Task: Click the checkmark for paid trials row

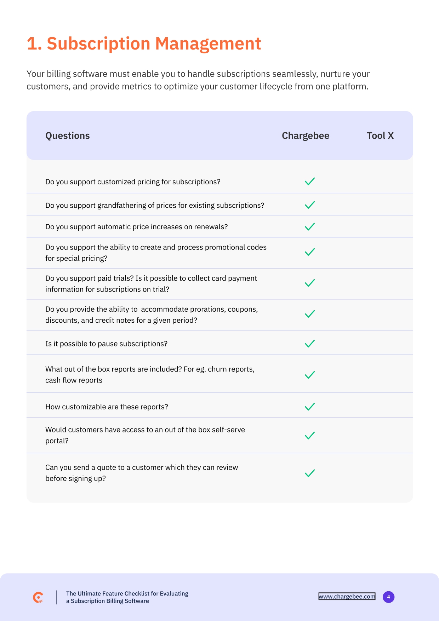Action: pyautogui.click(x=310, y=283)
